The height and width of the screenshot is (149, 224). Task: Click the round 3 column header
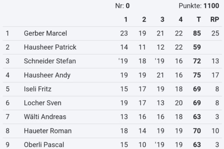coord(162,19)
